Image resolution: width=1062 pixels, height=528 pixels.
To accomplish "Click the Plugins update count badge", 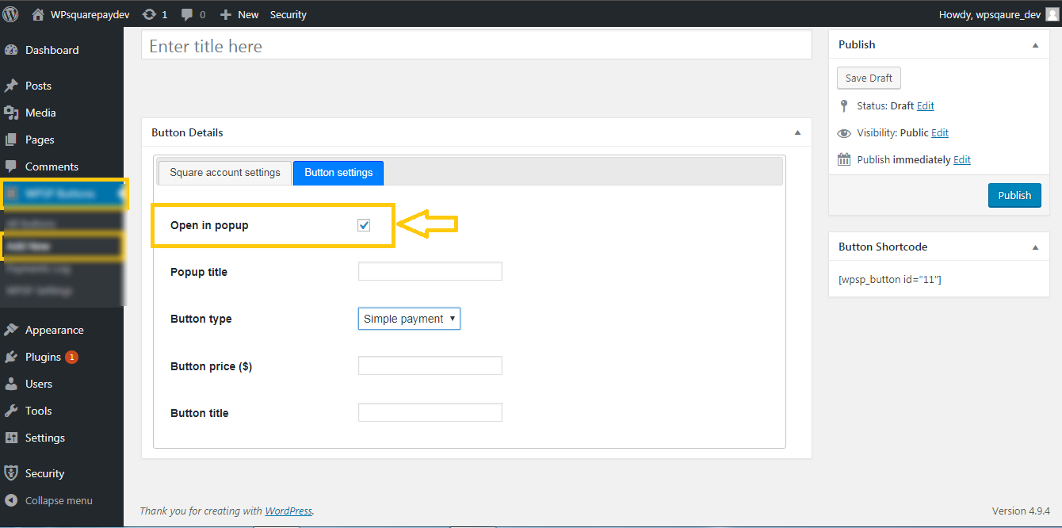I will tap(71, 357).
